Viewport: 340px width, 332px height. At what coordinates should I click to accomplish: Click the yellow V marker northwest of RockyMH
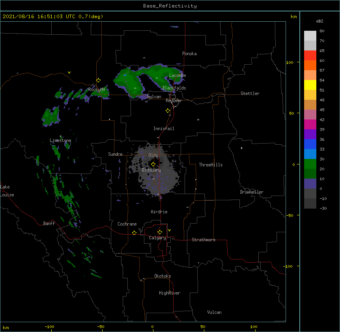click(x=69, y=73)
